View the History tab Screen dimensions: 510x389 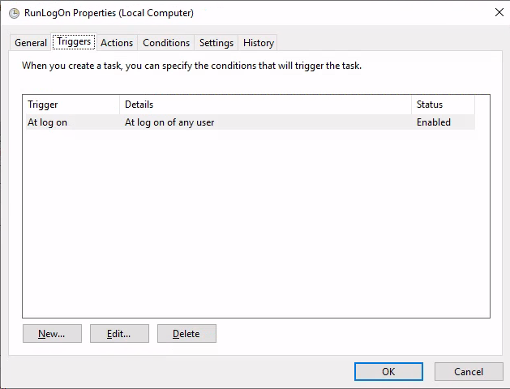[259, 43]
